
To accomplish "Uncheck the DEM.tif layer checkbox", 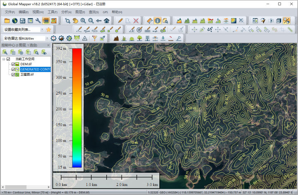I will [13, 64].
